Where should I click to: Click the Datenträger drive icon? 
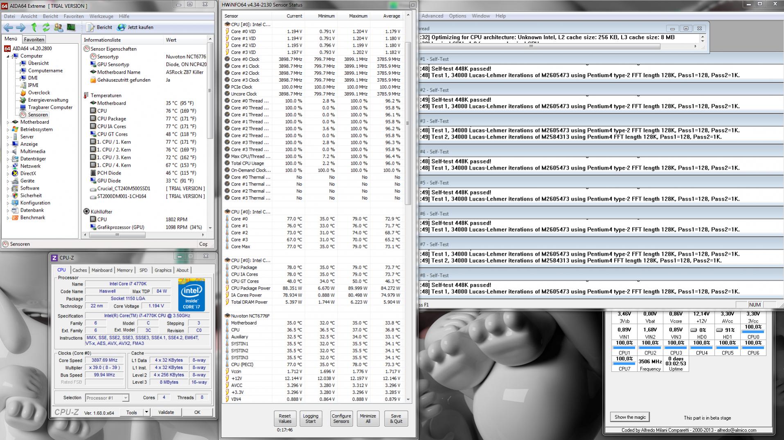click(15, 159)
